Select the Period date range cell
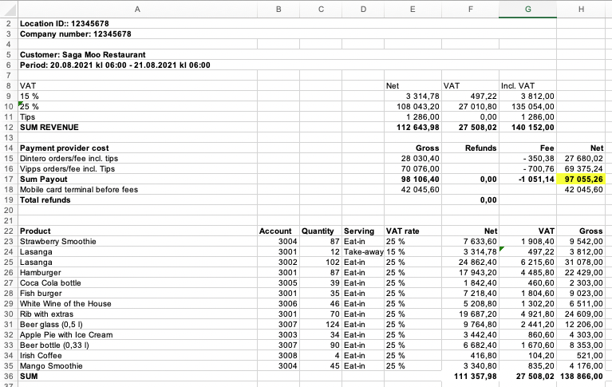The image size is (612, 387). pos(115,65)
